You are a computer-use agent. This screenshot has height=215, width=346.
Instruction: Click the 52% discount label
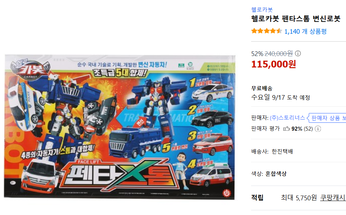pos(257,54)
